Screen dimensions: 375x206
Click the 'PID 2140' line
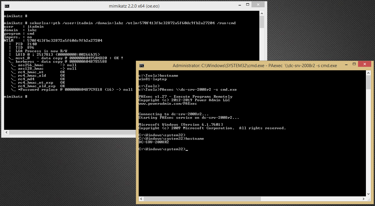tap(23, 44)
